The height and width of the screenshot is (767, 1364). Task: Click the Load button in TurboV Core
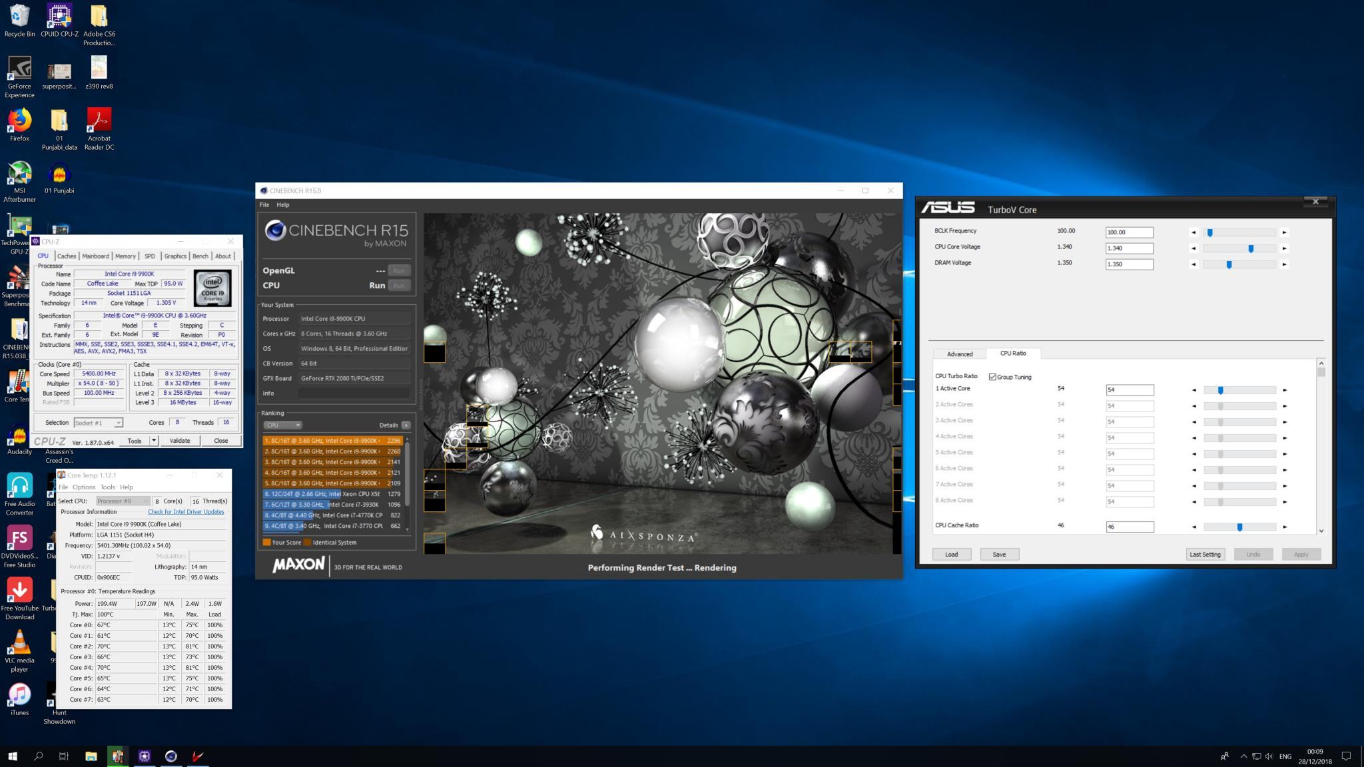pos(951,555)
